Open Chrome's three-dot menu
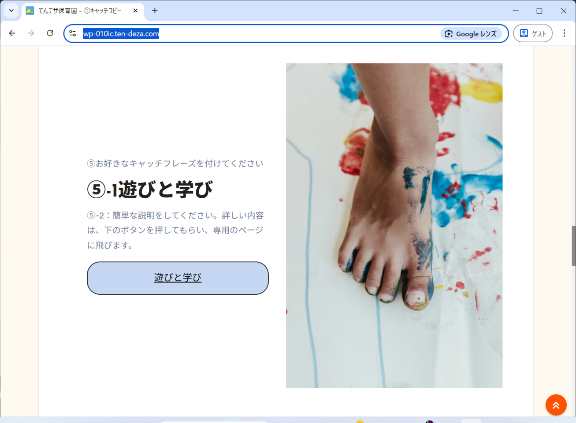The image size is (576, 423). click(564, 33)
